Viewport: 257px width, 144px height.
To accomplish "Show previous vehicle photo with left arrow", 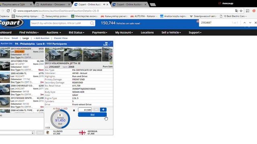I will point(47,57).
